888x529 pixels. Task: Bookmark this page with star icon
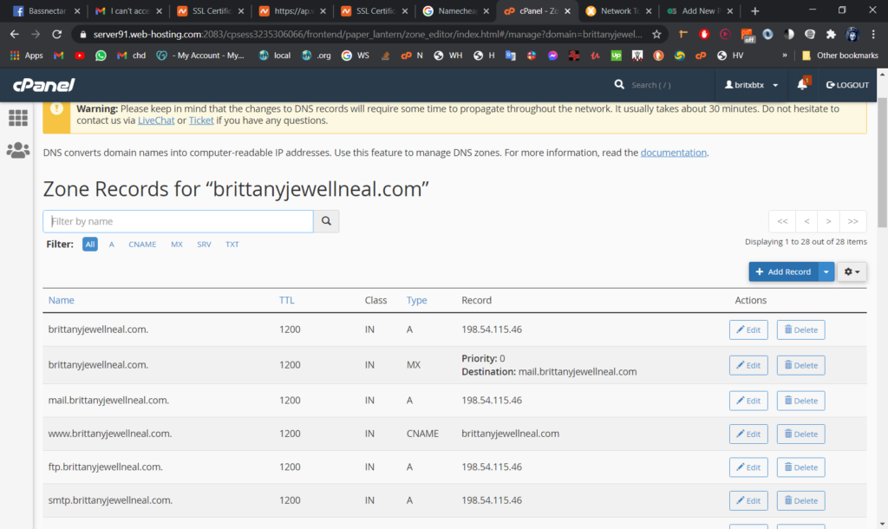[x=657, y=34]
